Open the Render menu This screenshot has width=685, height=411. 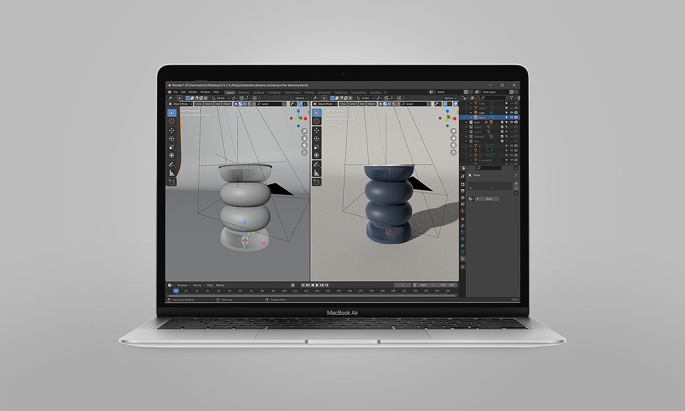193,92
